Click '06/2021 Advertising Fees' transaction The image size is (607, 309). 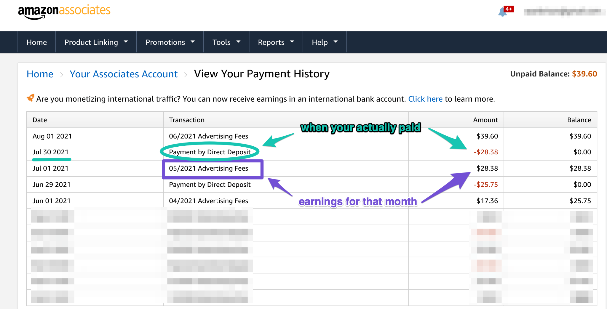coord(208,136)
